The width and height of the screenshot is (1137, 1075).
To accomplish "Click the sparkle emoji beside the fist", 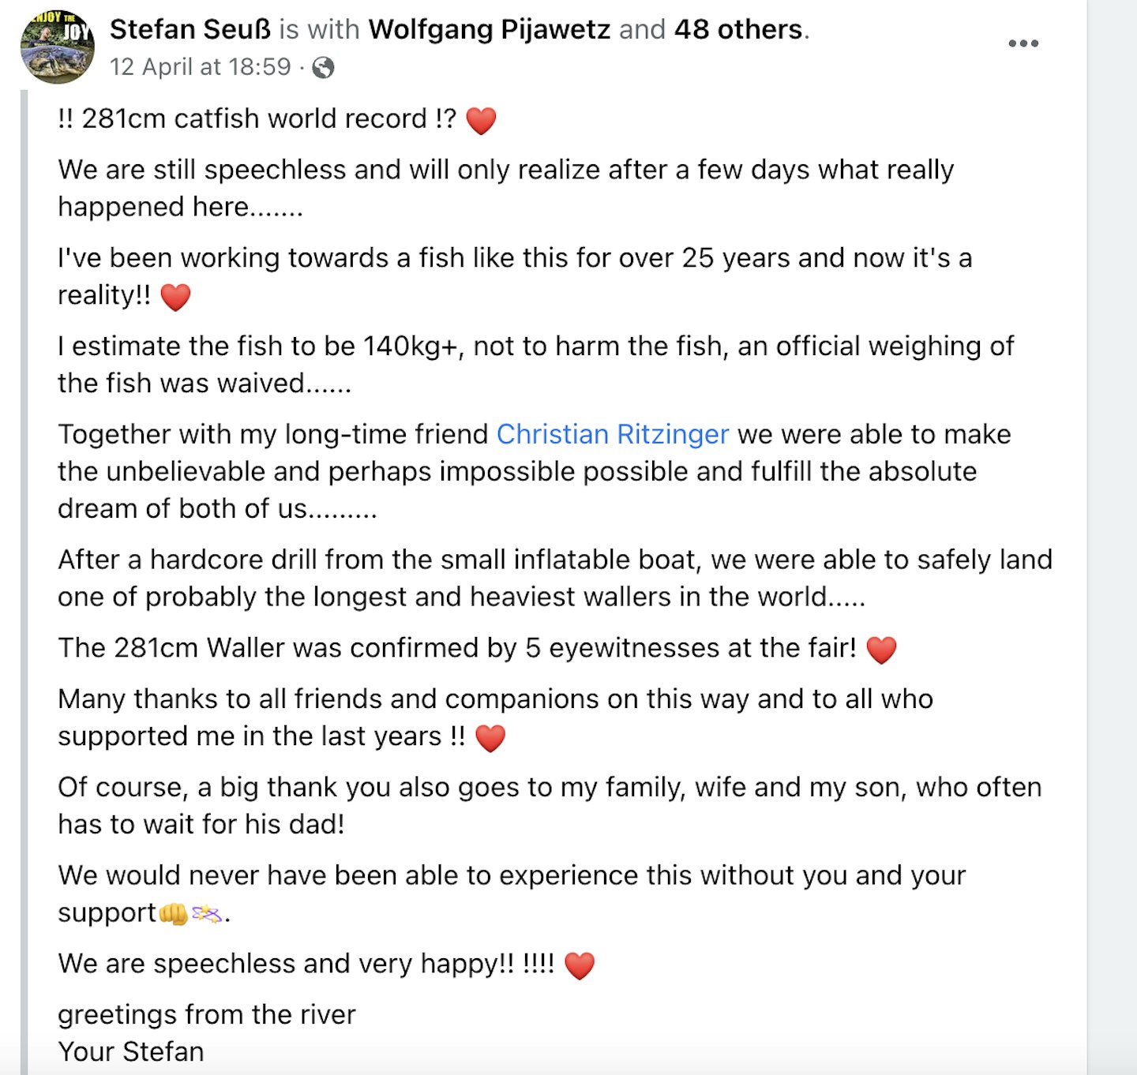I will [x=207, y=914].
